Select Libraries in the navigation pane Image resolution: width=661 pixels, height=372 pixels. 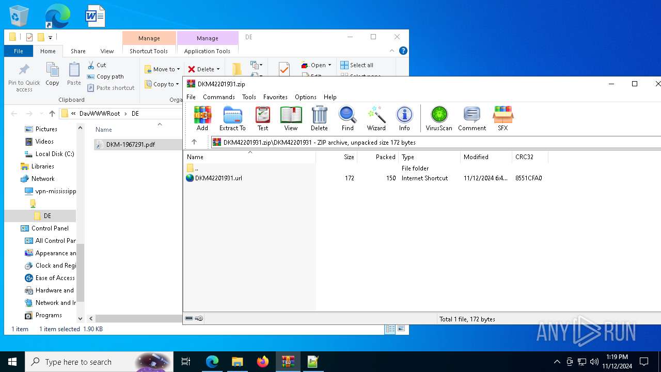42,166
